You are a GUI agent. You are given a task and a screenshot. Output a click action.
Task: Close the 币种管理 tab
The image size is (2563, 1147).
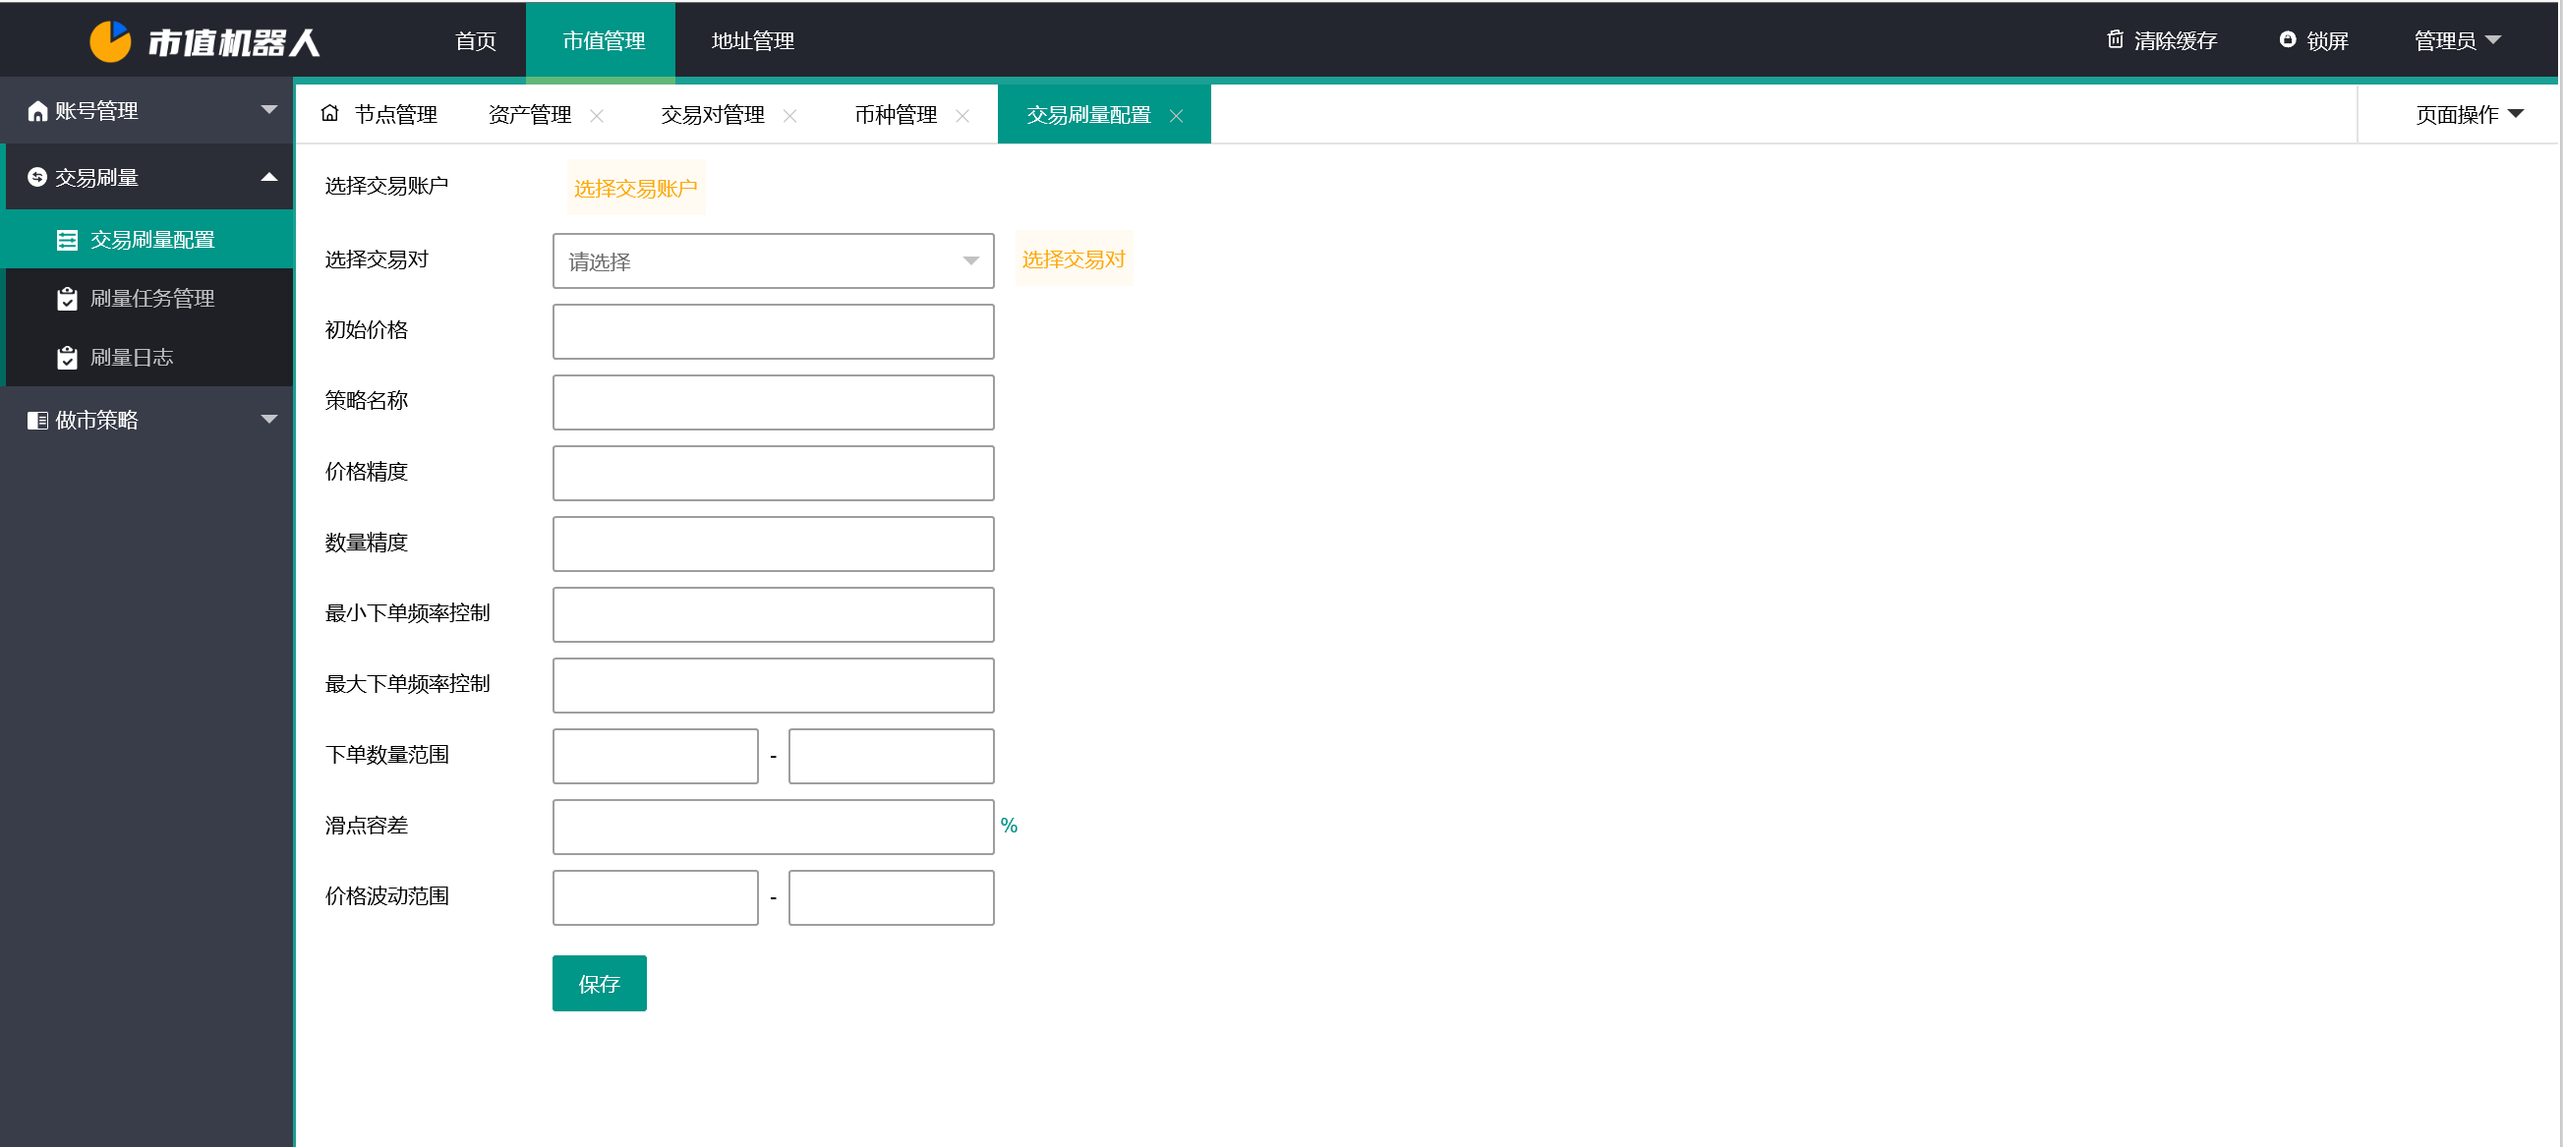pyautogui.click(x=962, y=115)
